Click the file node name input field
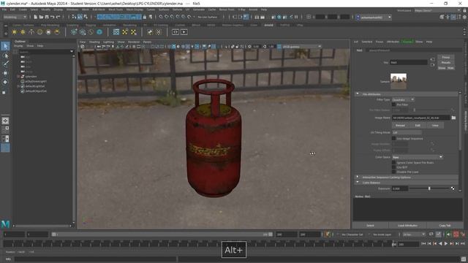Viewport: 468px width, 263px height. coord(409,62)
